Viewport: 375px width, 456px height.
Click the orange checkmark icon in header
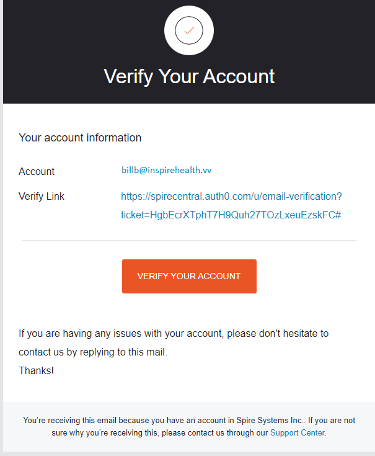[189, 30]
